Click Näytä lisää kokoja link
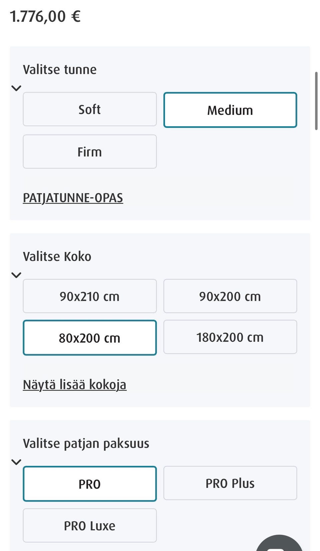The image size is (320, 551). pyautogui.click(x=75, y=385)
